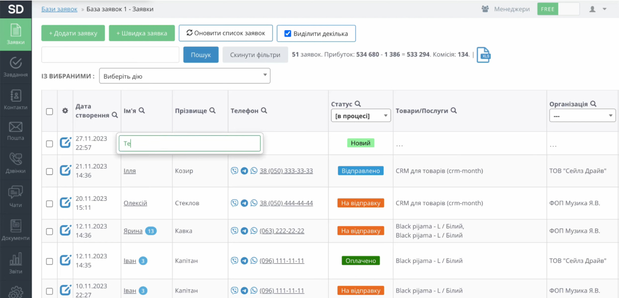
Task: Select all orders with header checkbox
Action: coord(49,112)
